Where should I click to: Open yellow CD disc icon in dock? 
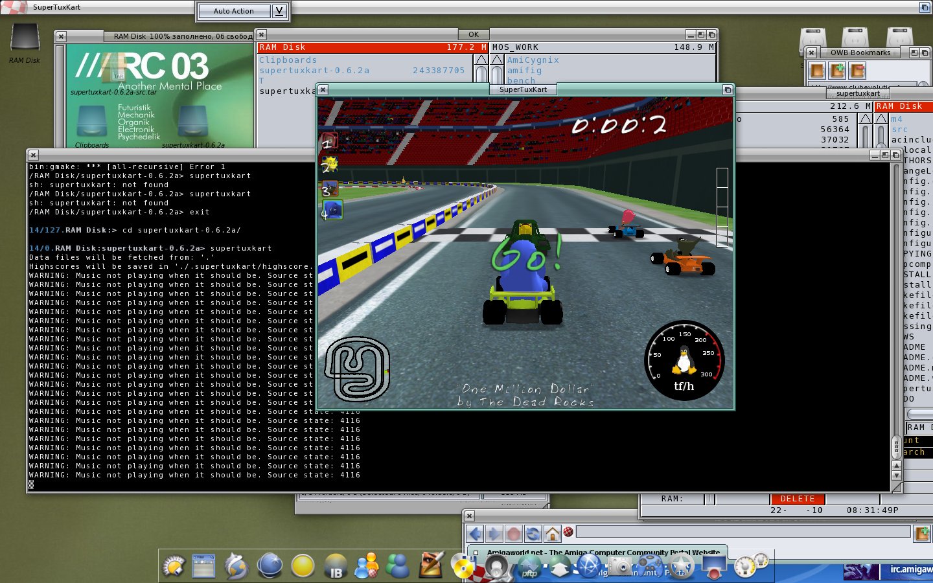[x=463, y=567]
